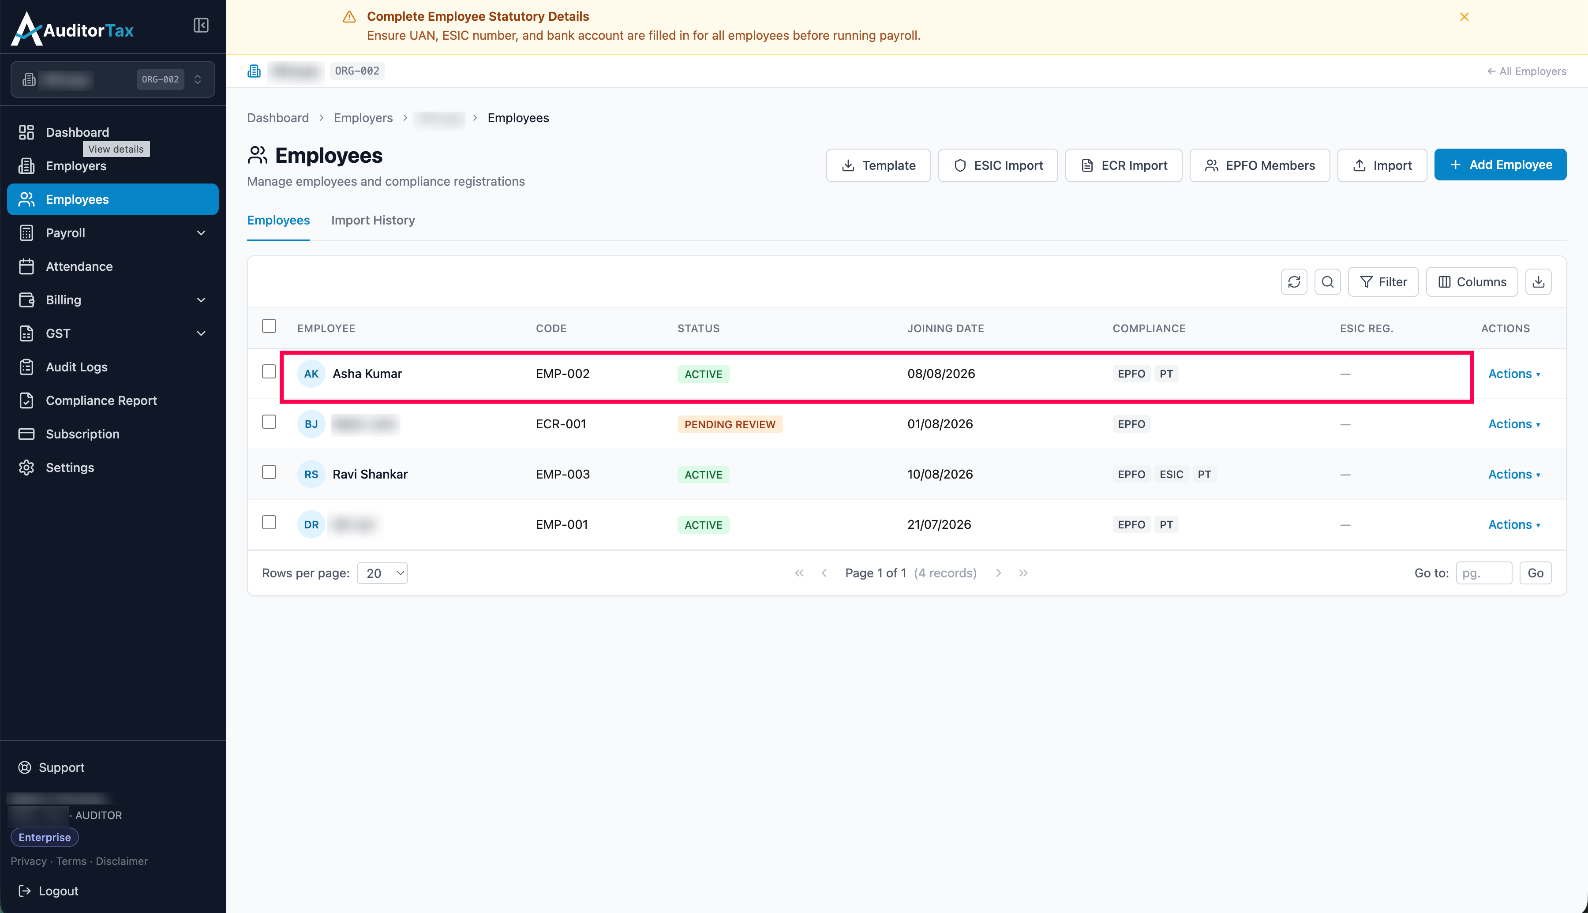Click the GST document icon
This screenshot has width=1588, height=913.
(x=26, y=333)
